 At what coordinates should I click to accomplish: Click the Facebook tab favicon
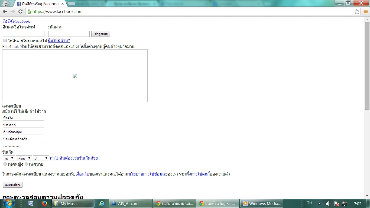click(19, 4)
